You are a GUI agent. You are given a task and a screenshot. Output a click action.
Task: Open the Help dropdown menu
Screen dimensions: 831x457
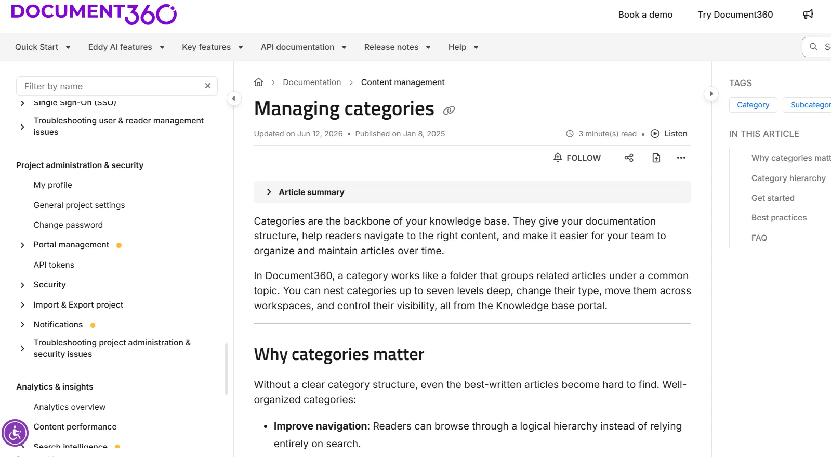tap(463, 47)
